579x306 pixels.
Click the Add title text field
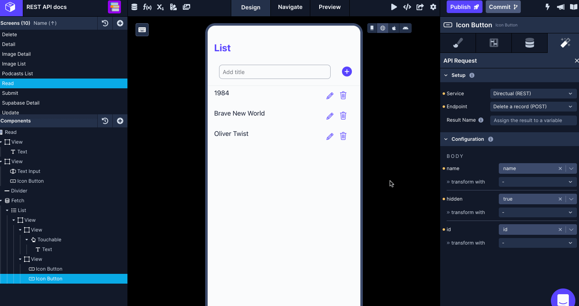(x=275, y=72)
